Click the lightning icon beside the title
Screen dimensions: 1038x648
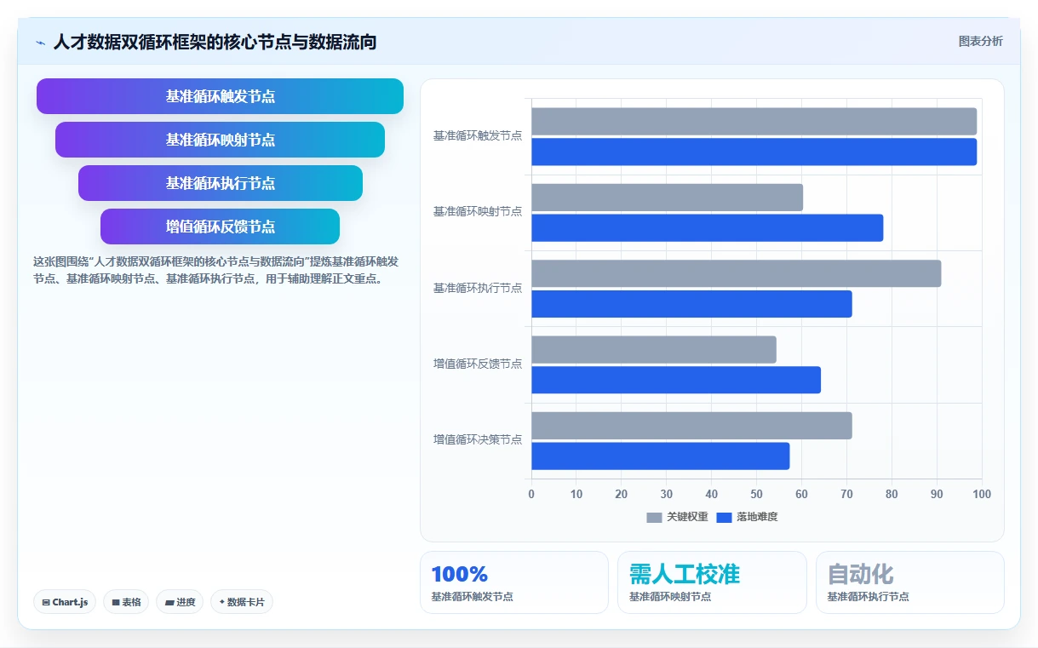(41, 43)
